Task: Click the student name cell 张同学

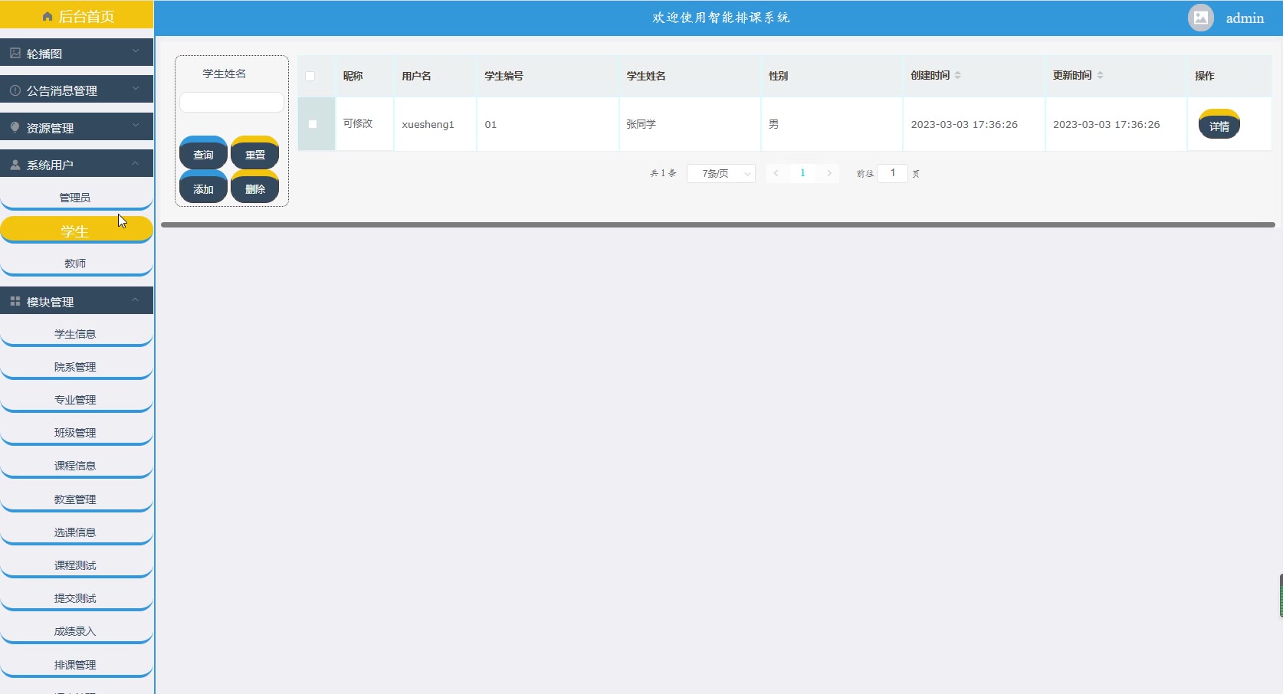Action: [641, 124]
